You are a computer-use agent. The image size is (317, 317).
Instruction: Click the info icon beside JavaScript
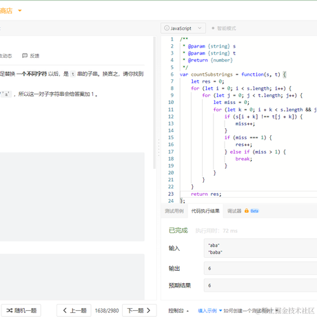tap(167, 28)
